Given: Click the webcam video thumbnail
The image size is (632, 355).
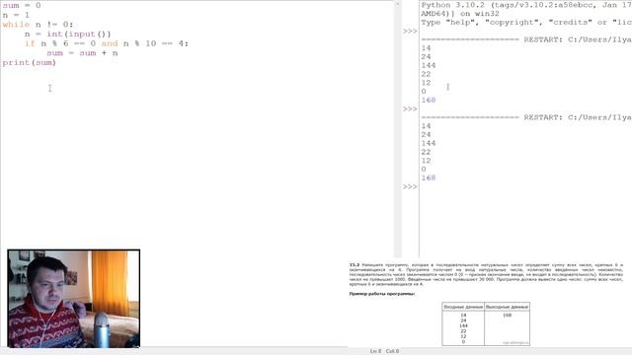Looking at the screenshot, I should click(x=74, y=298).
